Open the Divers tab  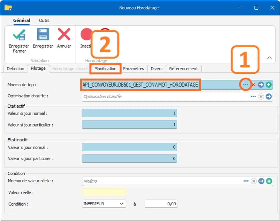[157, 69]
